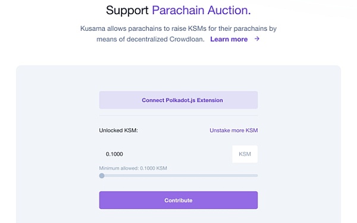Grab the contribution amount slider handle
Viewport: 357px width, 223px height.
click(x=102, y=176)
